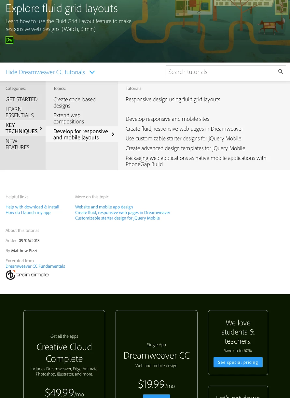
Task: Click the green Dw Dreamweaver icon
Action: coord(9,40)
